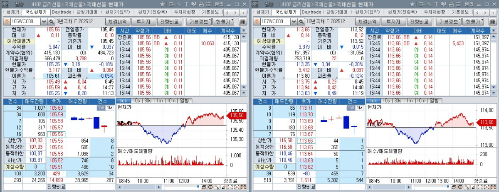
Task: Click the print icon in left window title bar
Action: tap(201, 4)
